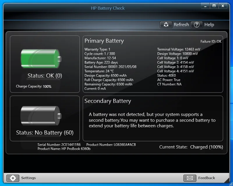Maximize the HP Battery Check window
Viewport: 233px width, 186px height.
(214, 6)
